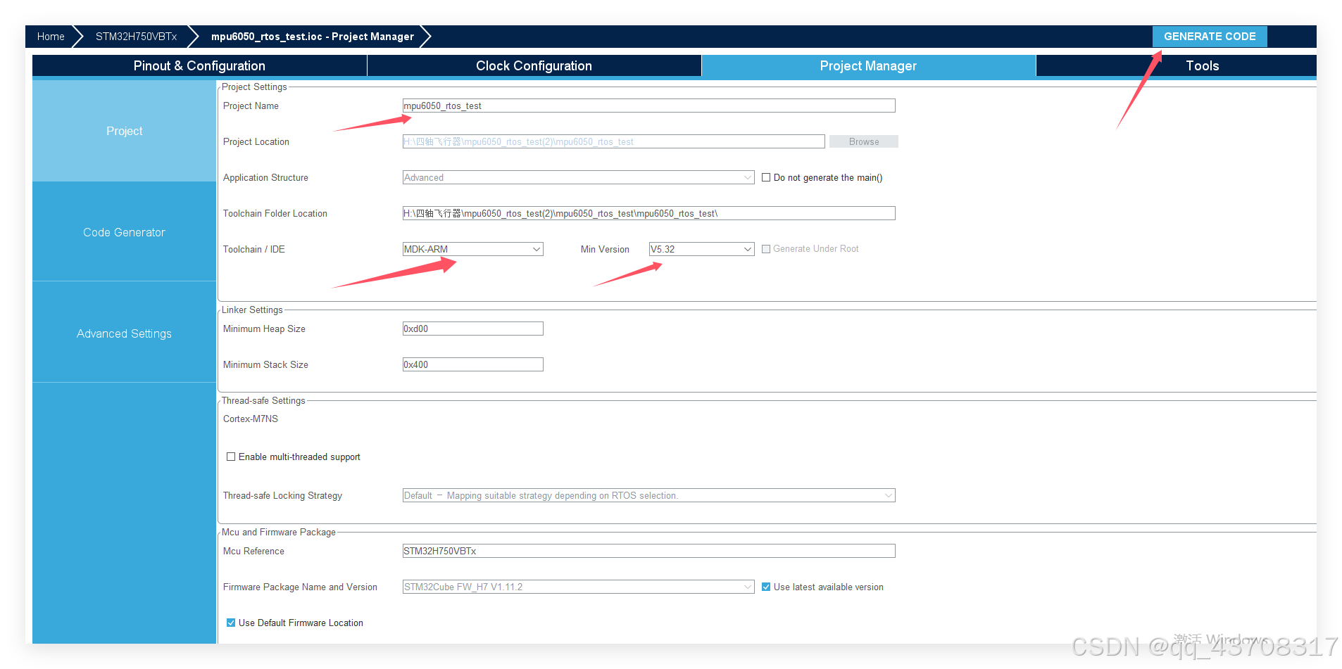The height and width of the screenshot is (669, 1342).
Task: Switch to Pinout & Configuration tab
Action: click(x=199, y=65)
